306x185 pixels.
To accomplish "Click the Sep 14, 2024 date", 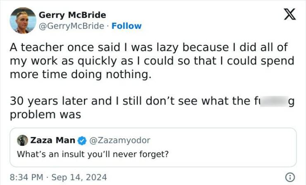I will point(79,178).
